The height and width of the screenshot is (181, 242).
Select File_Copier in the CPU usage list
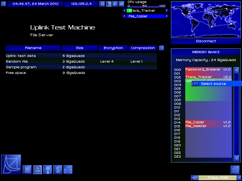pyautogui.click(x=145, y=16)
